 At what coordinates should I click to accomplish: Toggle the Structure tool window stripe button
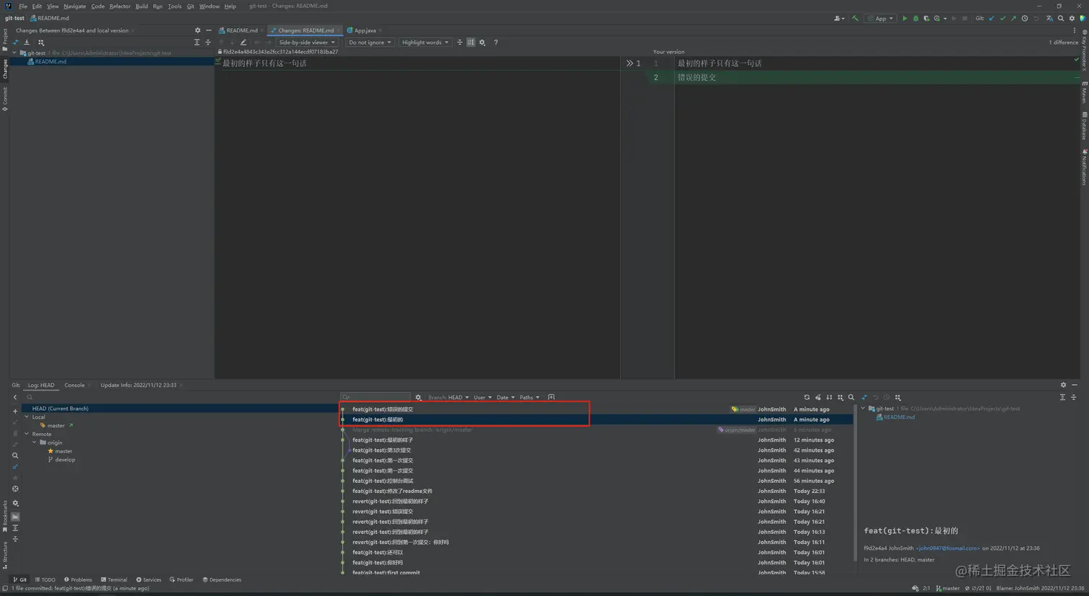tap(4, 556)
